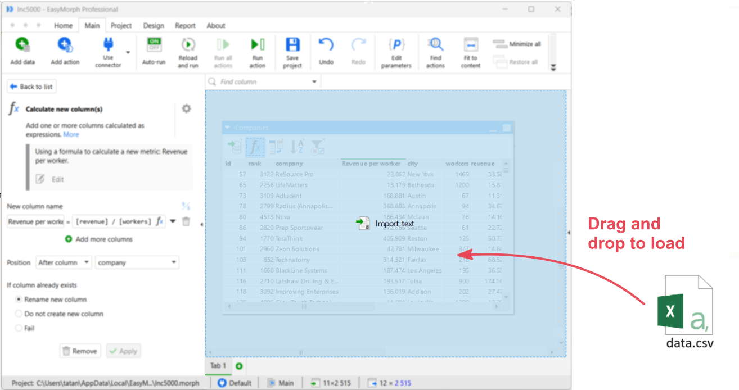Screen dimensions: 739x390
Task: Open the expression editor fx icon
Action: (x=160, y=221)
